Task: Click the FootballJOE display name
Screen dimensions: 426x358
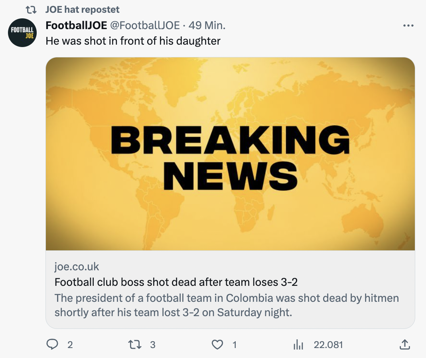Action: coord(76,26)
